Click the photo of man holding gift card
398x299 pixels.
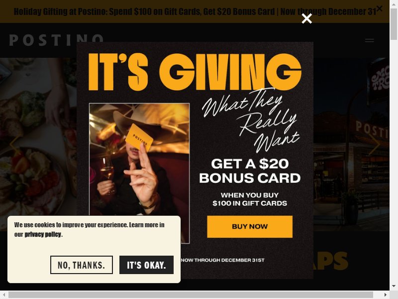click(139, 173)
